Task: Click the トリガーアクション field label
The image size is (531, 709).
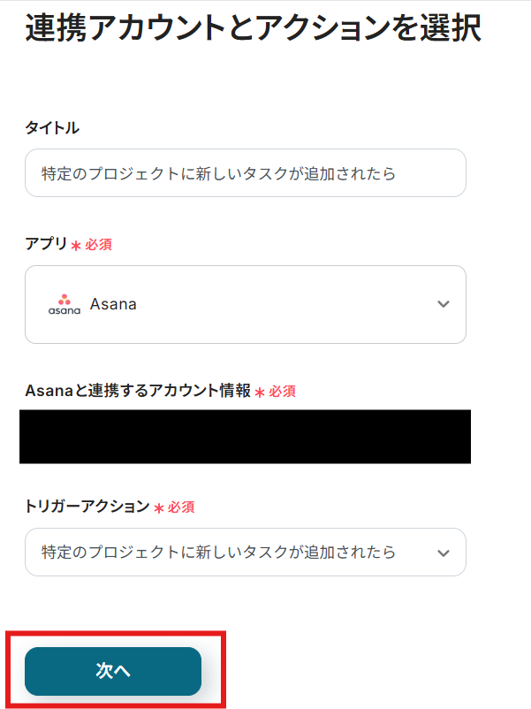Action: click(x=87, y=507)
